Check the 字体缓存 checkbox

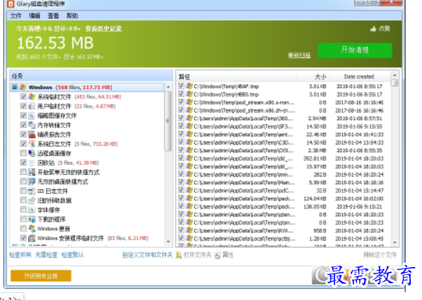click(x=23, y=209)
